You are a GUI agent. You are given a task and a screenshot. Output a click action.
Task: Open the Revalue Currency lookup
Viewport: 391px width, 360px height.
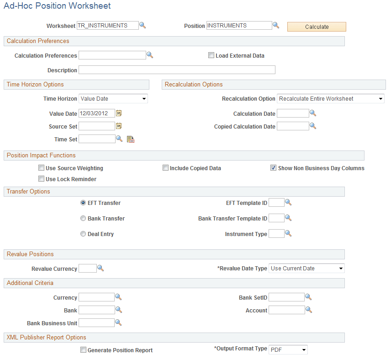pyautogui.click(x=100, y=268)
